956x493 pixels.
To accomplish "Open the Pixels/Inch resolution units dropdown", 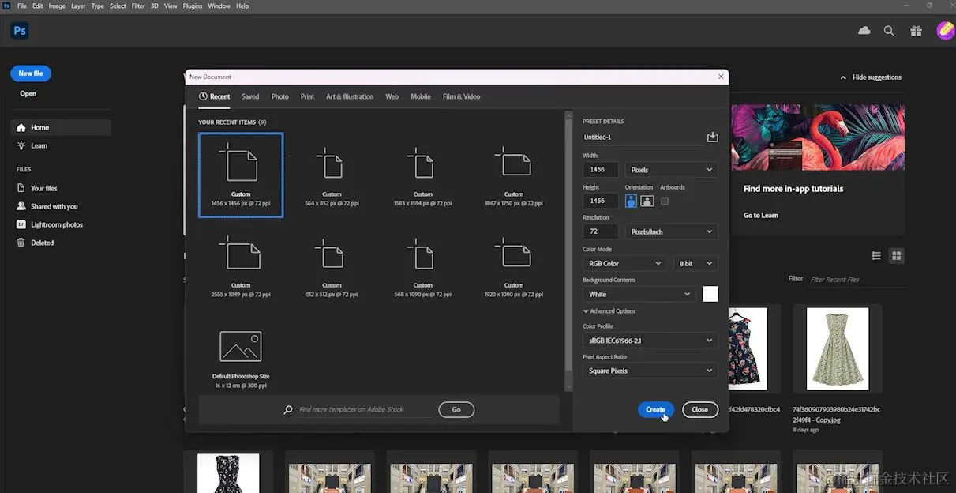I will click(671, 231).
